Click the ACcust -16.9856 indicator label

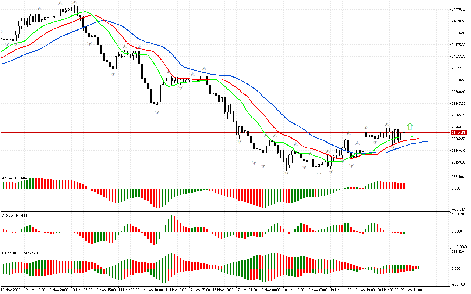tap(15, 215)
